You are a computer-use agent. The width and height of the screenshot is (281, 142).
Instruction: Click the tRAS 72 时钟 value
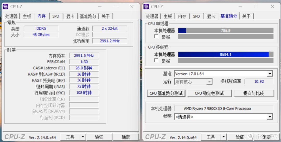coord(84,86)
